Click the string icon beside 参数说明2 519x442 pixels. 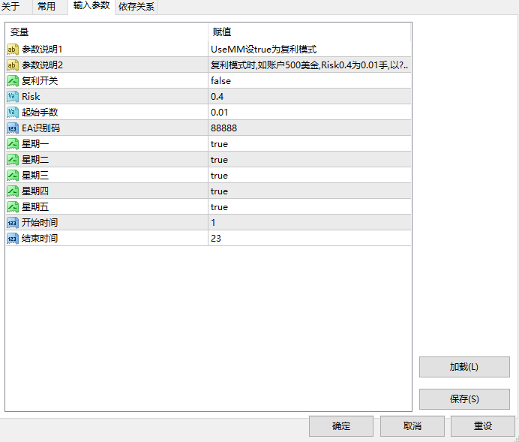click(x=13, y=65)
